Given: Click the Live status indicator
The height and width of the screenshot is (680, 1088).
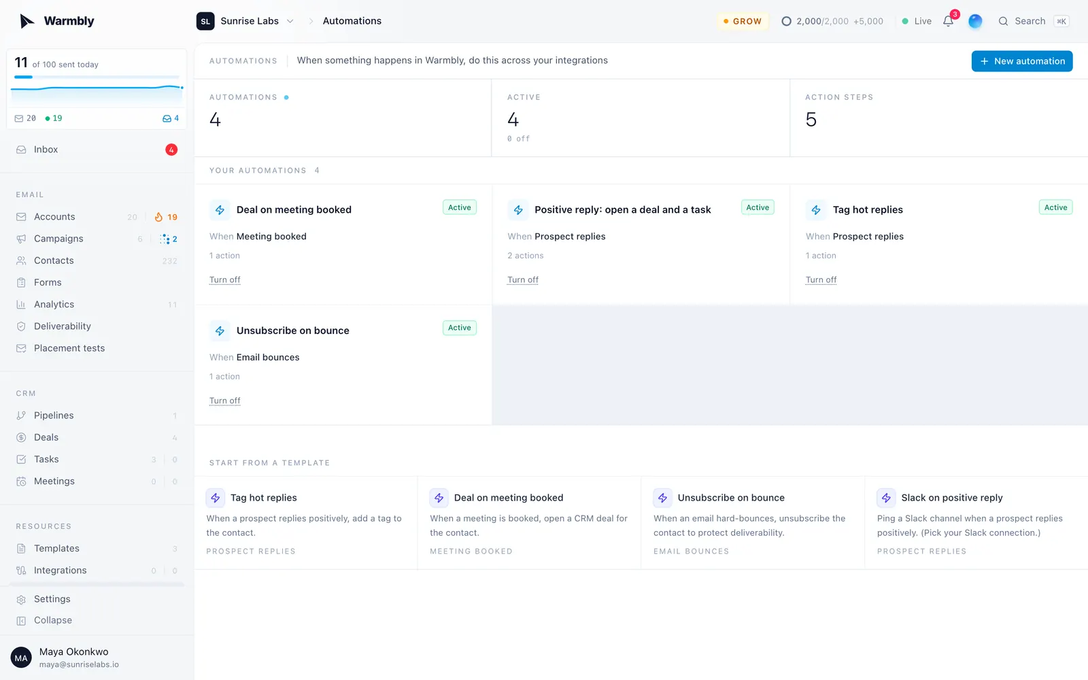Looking at the screenshot, I should click(917, 21).
